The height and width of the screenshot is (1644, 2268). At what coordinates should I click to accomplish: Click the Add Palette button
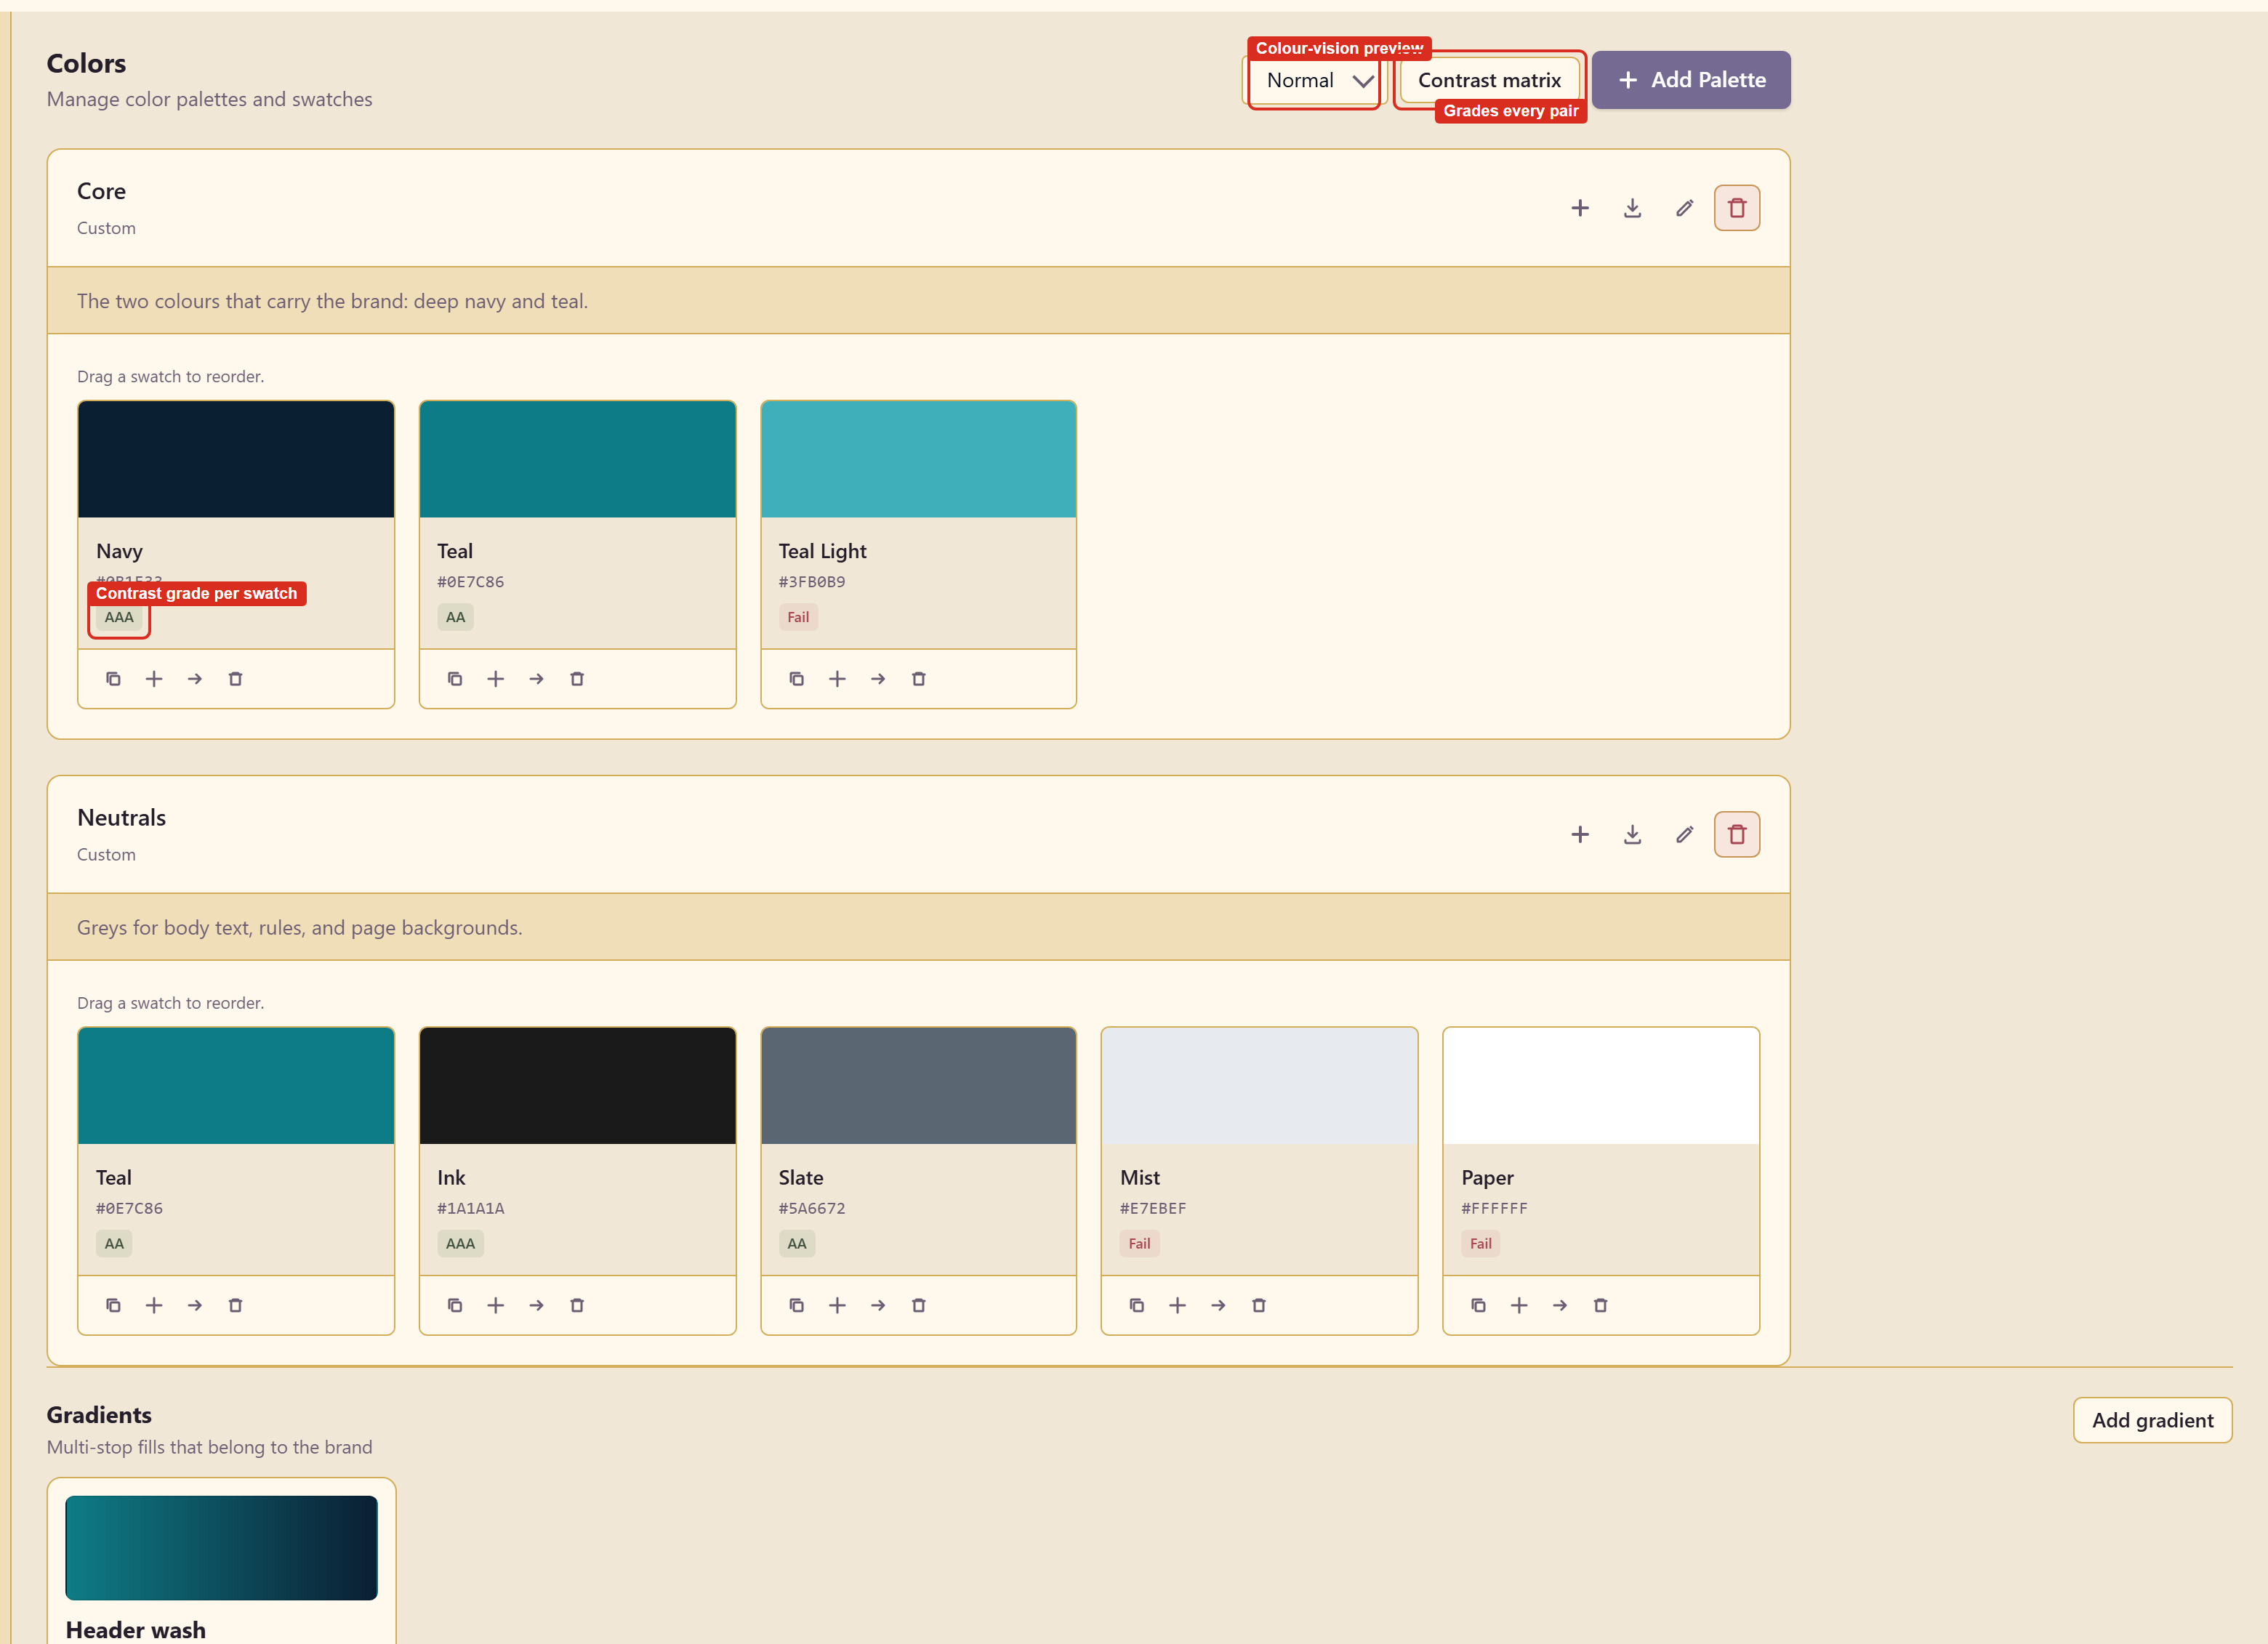(1690, 80)
